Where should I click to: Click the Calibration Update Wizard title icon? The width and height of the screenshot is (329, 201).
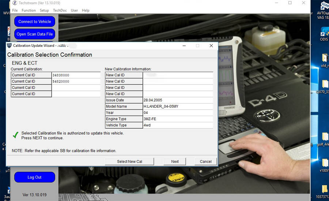9,45
